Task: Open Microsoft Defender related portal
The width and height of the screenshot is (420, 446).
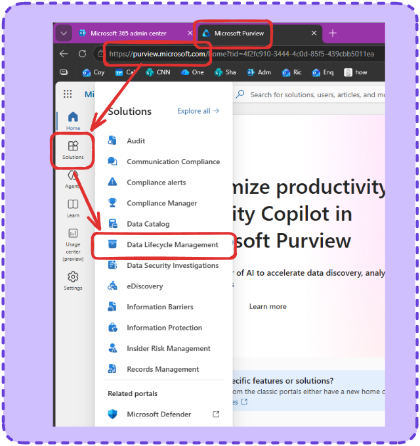Action: point(159,414)
